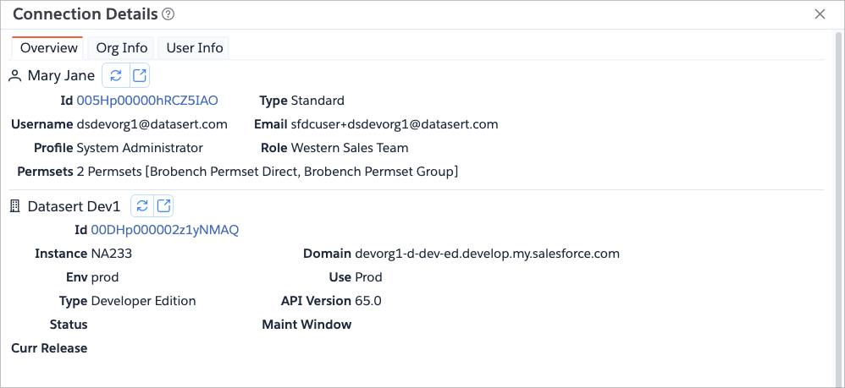The height and width of the screenshot is (388, 845).
Task: Open Mary Jane's user record externally
Action: click(138, 76)
